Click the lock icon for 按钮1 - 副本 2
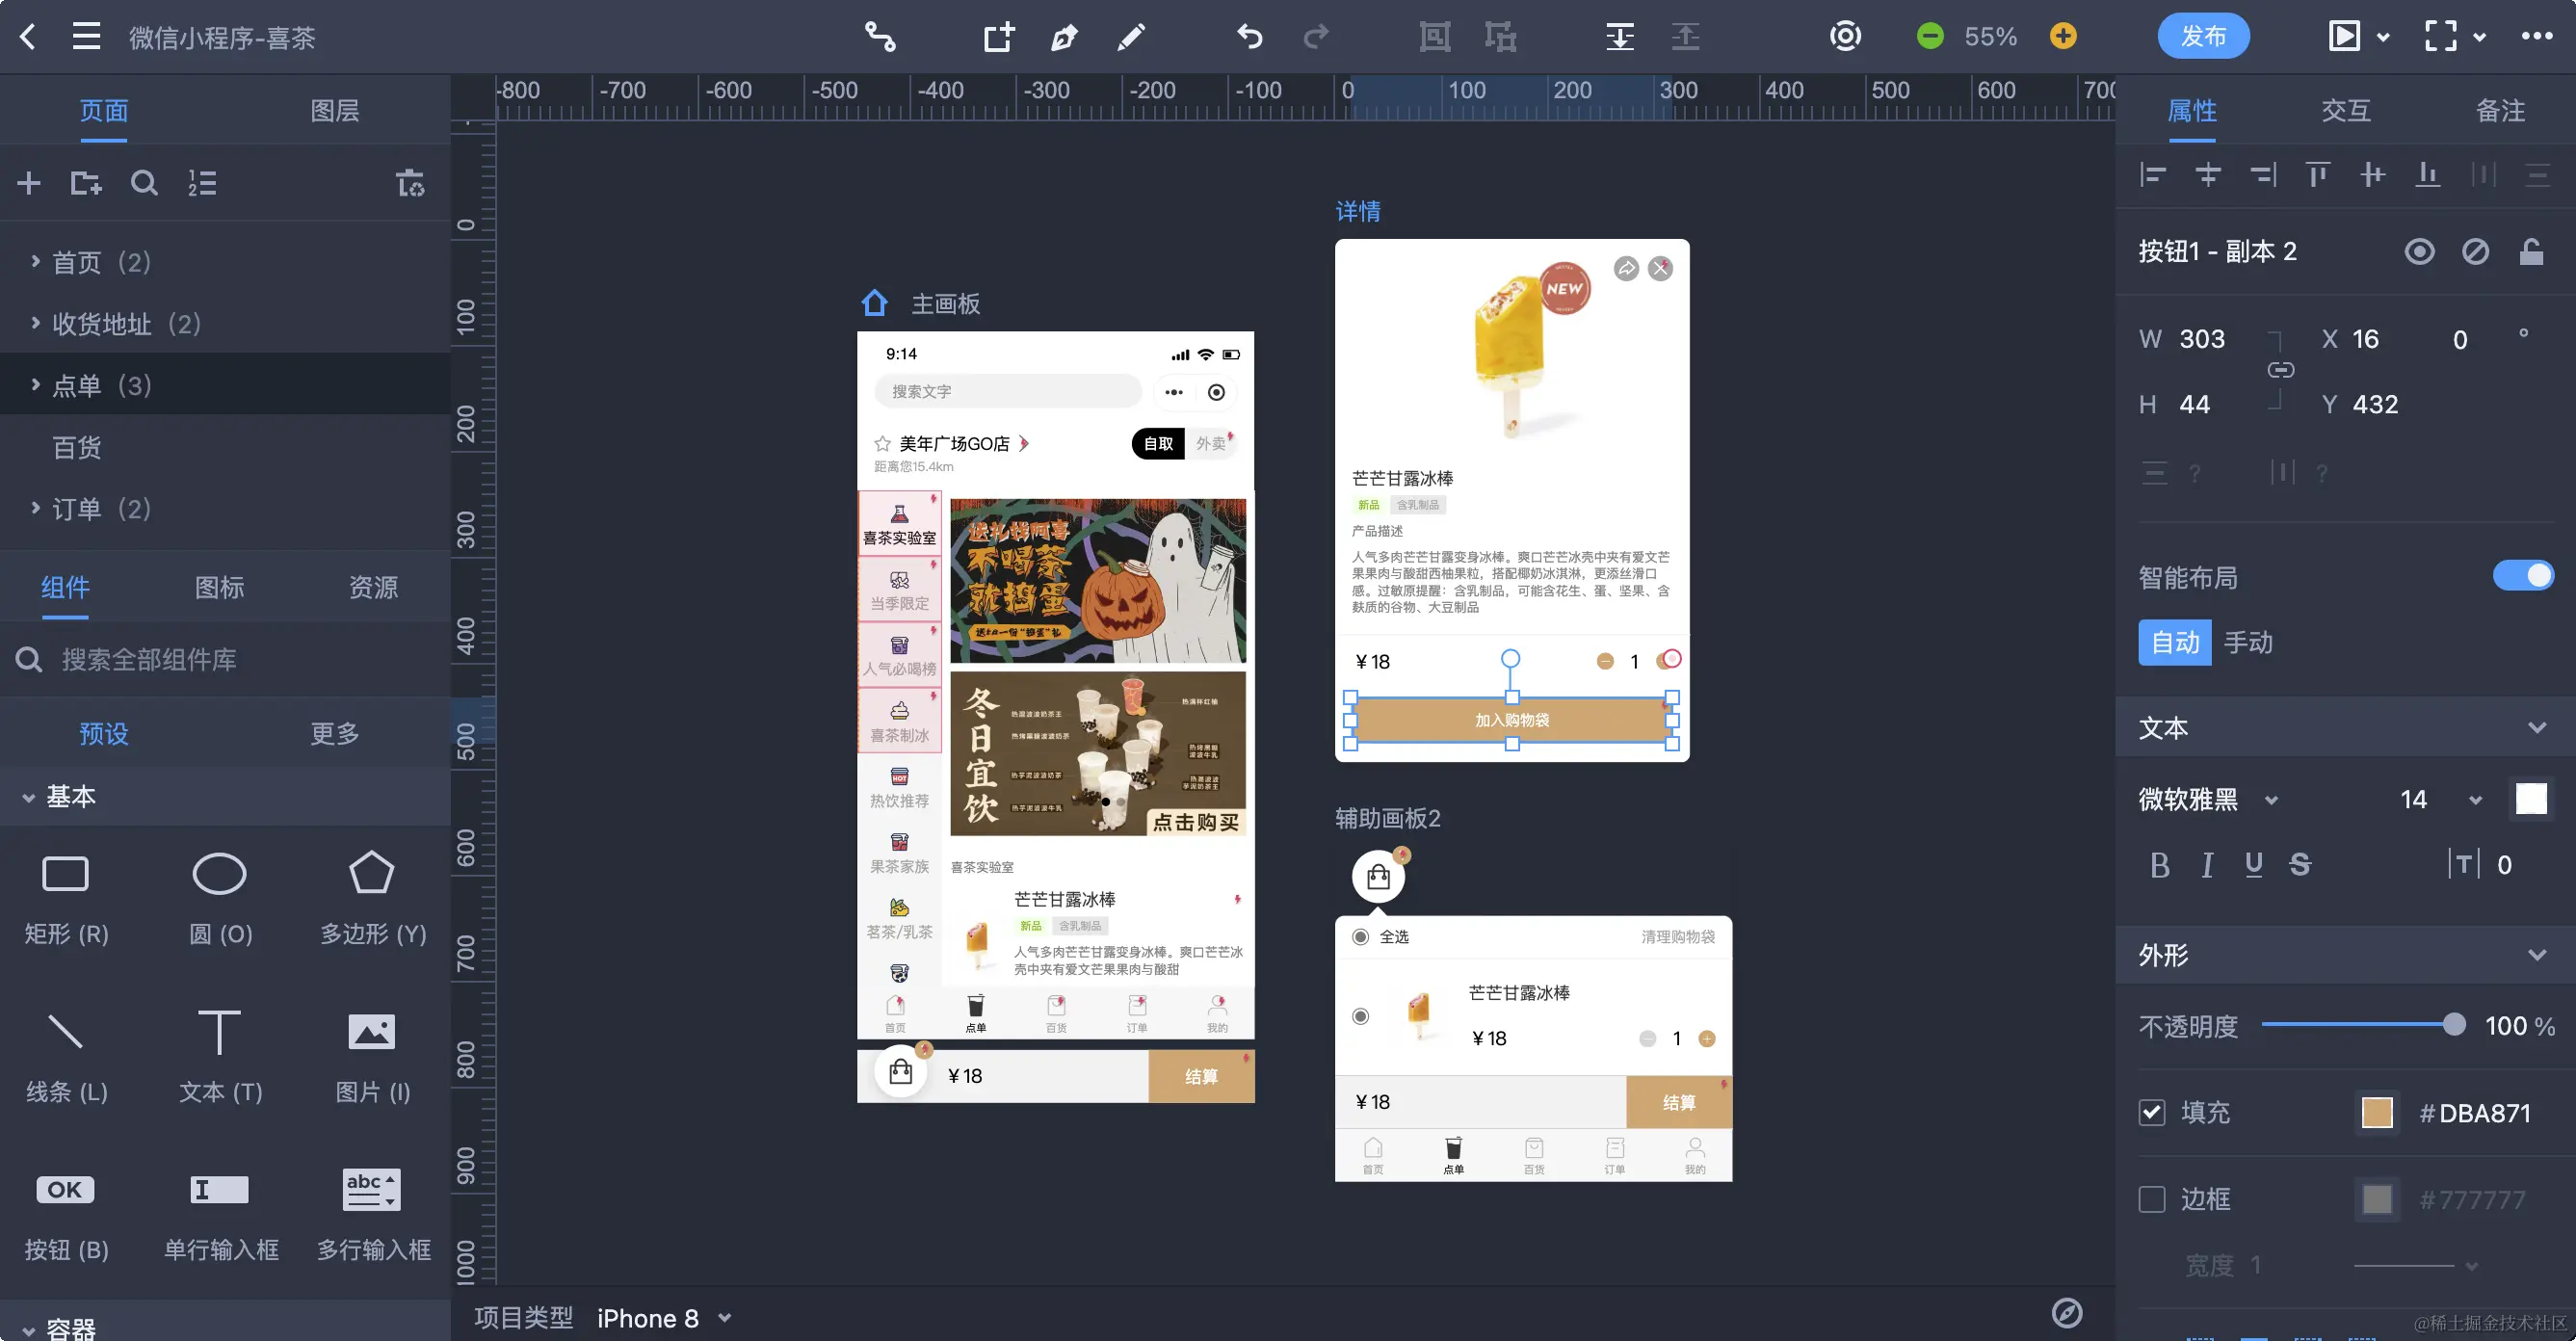Image resolution: width=2576 pixels, height=1341 pixels. click(2531, 251)
